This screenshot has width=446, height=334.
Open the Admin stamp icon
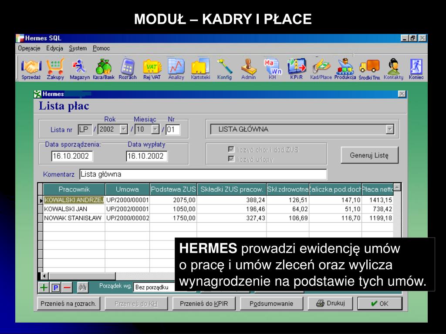tap(248, 69)
